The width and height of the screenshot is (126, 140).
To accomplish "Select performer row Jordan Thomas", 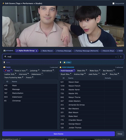I will point(91,128).
